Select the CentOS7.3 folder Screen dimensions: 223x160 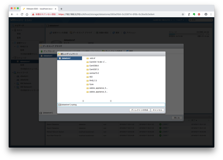click(x=94, y=69)
